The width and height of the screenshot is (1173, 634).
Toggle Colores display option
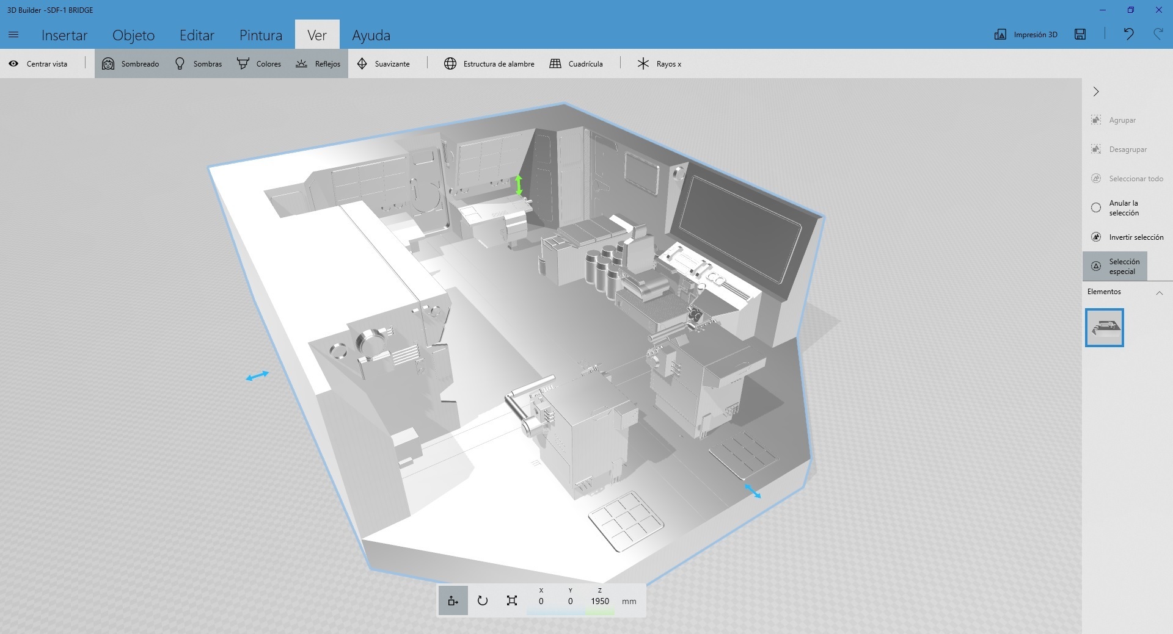[x=259, y=63]
